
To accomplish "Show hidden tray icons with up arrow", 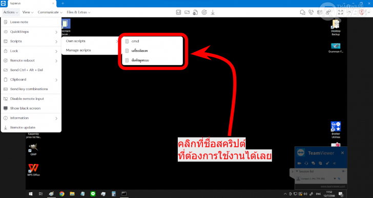I will tap(285, 194).
